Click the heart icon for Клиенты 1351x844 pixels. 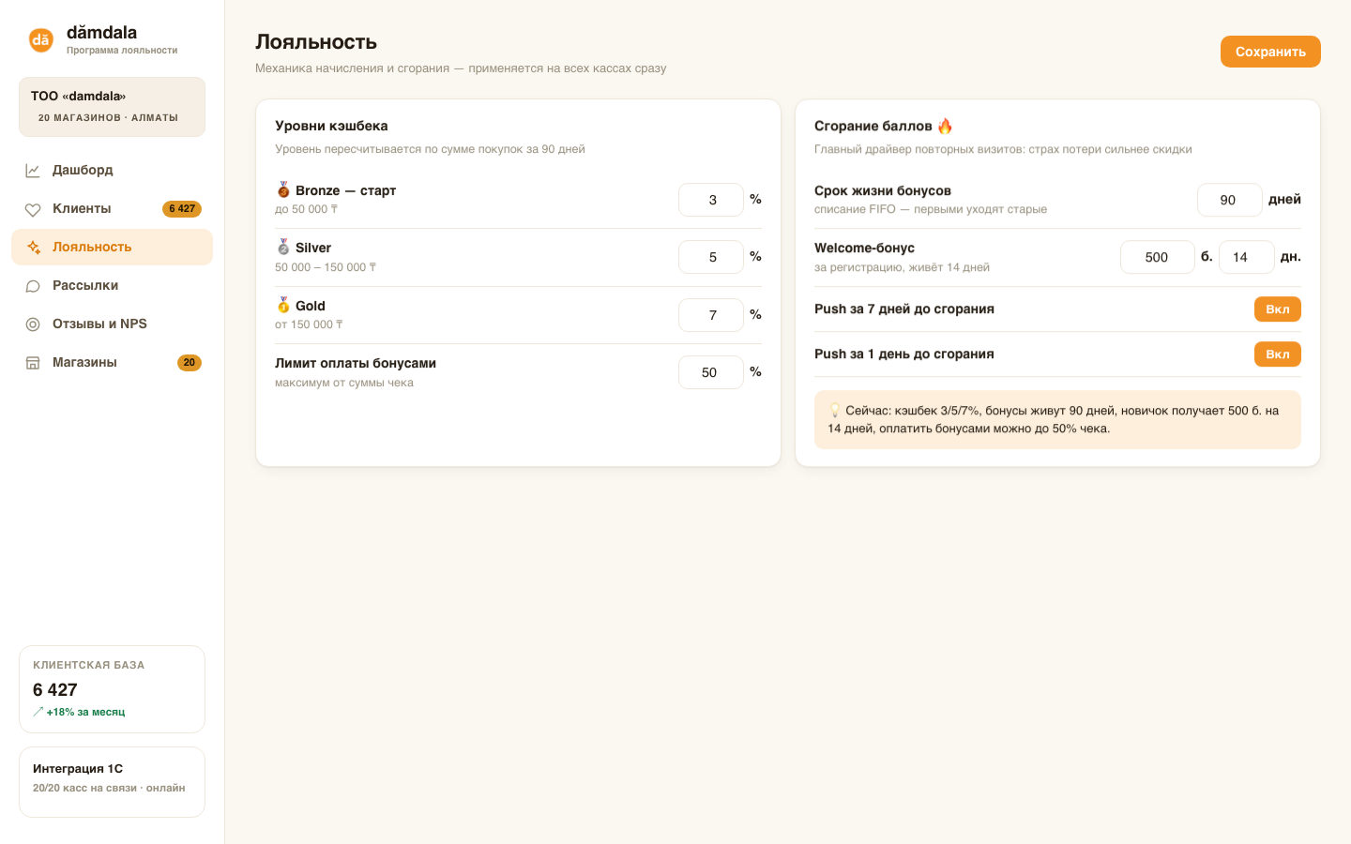(33, 209)
